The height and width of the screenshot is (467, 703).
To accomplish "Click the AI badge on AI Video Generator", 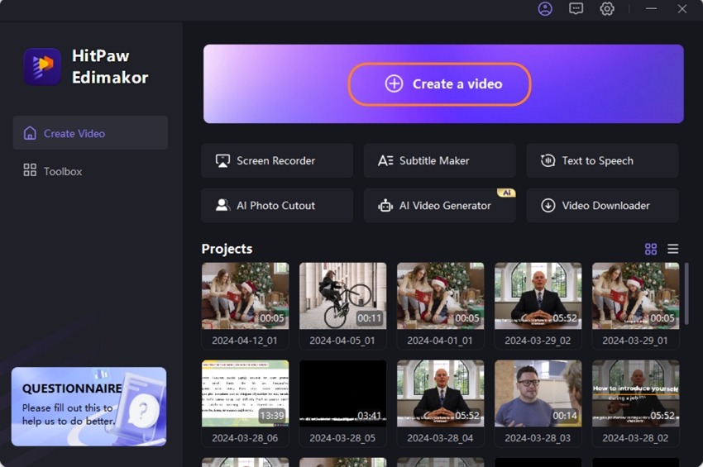I will click(506, 193).
